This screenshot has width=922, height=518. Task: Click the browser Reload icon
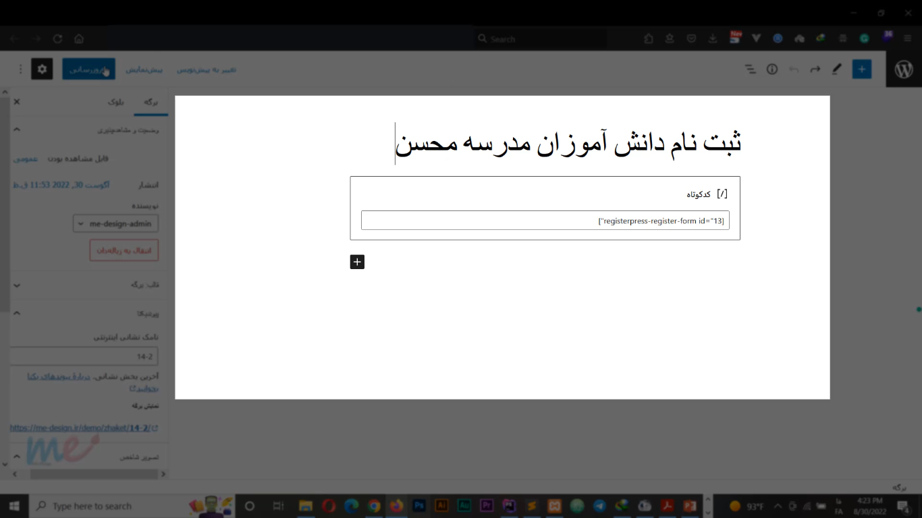[57, 38]
